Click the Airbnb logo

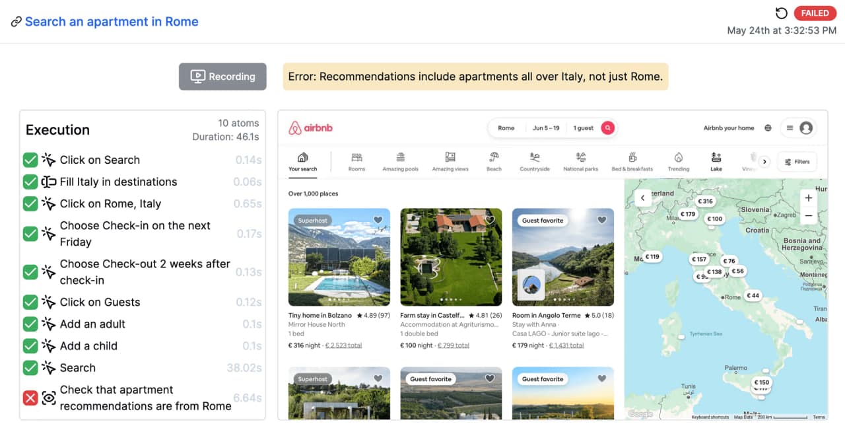point(310,128)
